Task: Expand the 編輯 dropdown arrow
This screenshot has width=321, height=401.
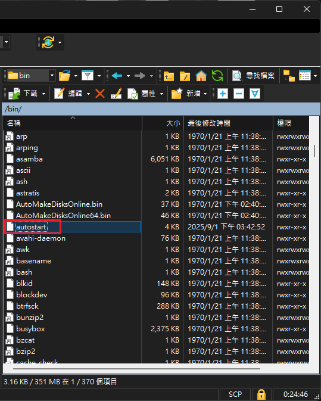Action: point(88,94)
